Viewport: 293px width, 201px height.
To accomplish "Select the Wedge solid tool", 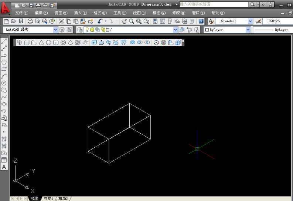I will 34,43.
